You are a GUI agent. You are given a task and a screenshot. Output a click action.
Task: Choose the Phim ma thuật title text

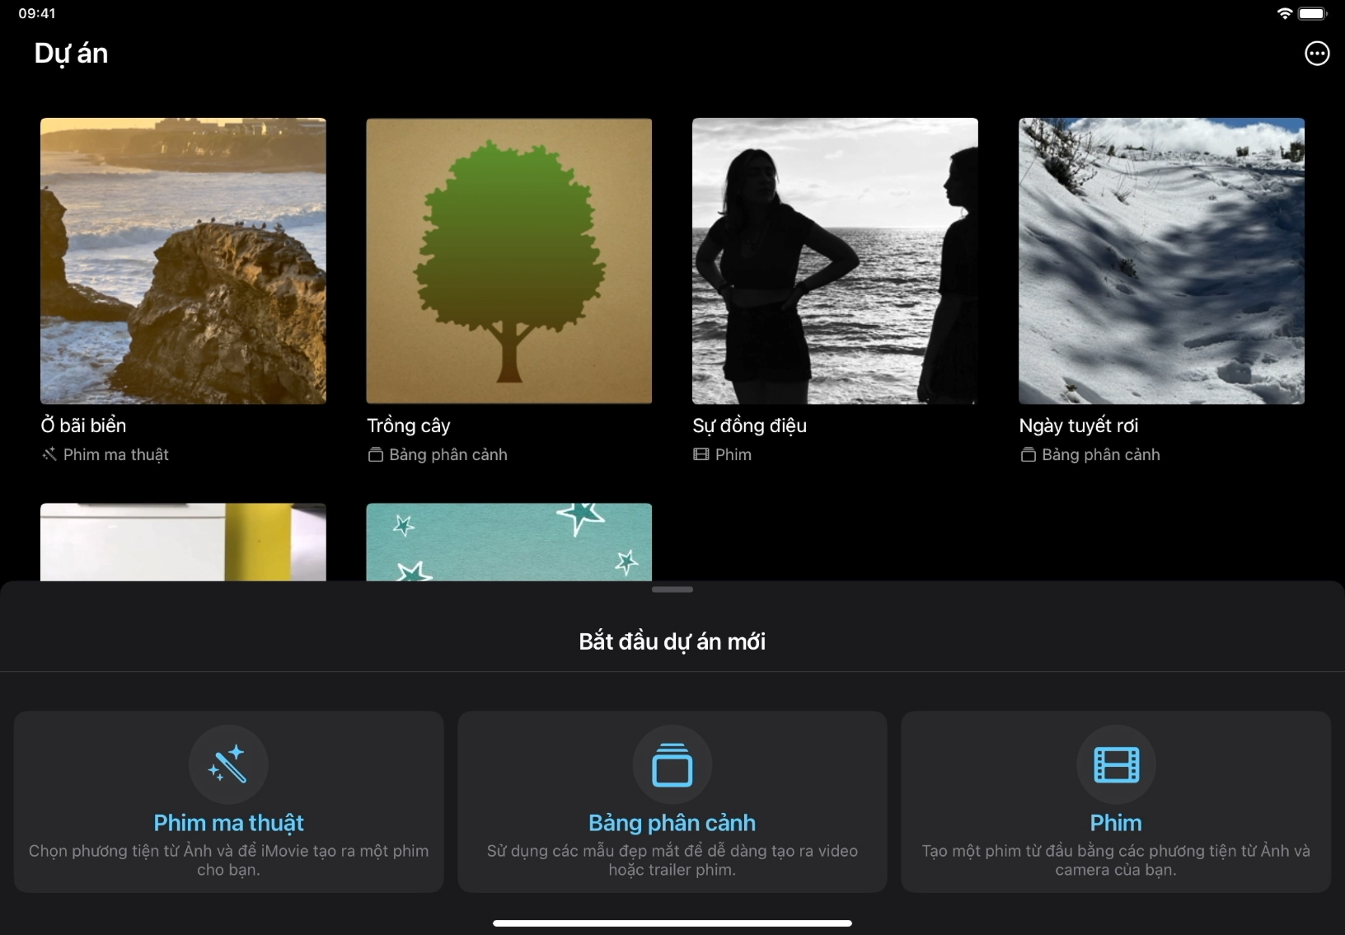[x=228, y=823]
